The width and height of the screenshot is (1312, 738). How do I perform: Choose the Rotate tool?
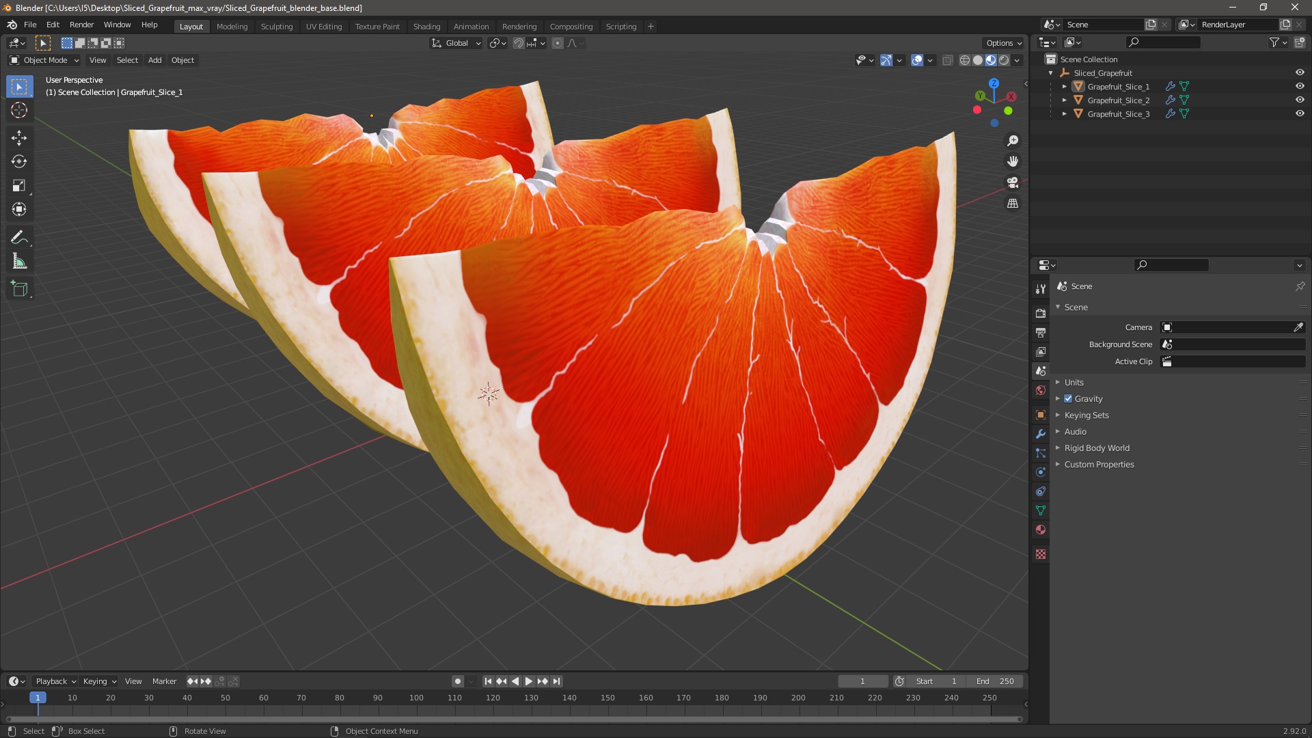pyautogui.click(x=19, y=162)
